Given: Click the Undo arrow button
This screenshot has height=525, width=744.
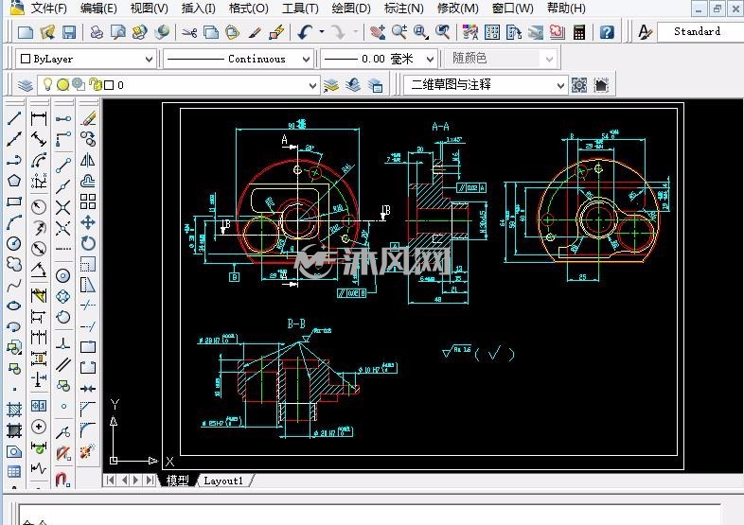Looking at the screenshot, I should click(x=305, y=32).
